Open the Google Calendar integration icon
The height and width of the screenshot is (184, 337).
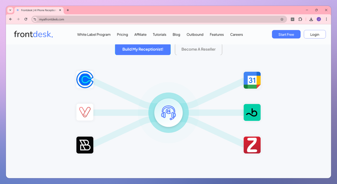click(252, 80)
